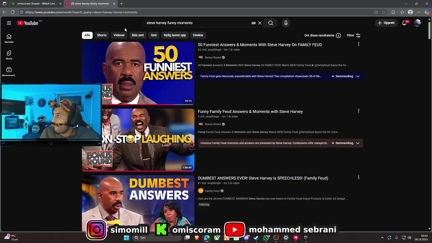Open the Filtre search filters panel
The height and width of the screenshot is (243, 432).
point(353,35)
